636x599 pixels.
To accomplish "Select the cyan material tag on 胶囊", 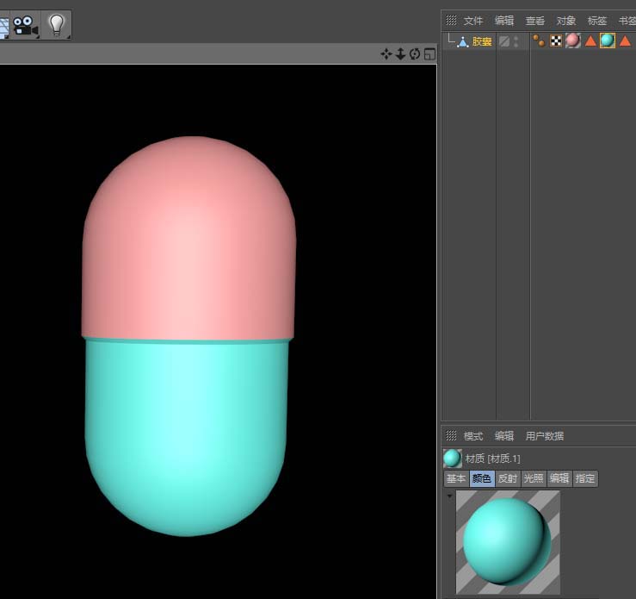I will tap(608, 41).
